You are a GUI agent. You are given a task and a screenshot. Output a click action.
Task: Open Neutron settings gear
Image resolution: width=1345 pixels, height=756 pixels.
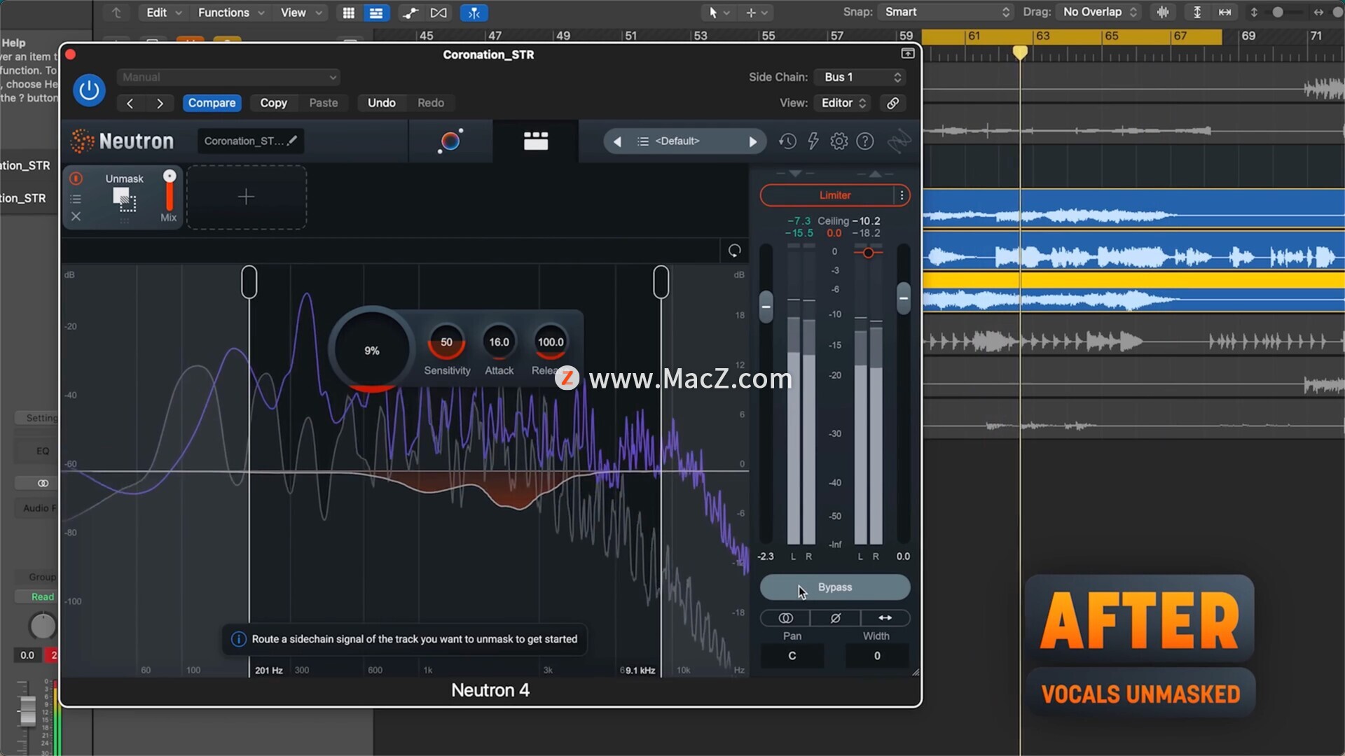[839, 141]
